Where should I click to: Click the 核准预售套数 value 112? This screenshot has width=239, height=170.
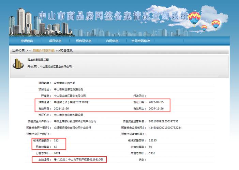(x=56, y=140)
